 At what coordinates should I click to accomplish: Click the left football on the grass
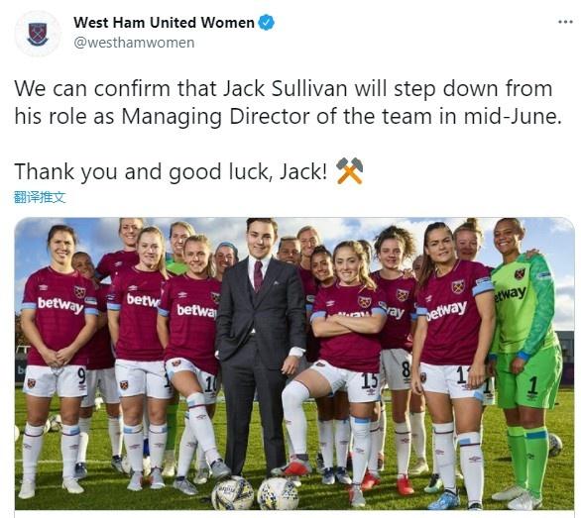point(233,493)
